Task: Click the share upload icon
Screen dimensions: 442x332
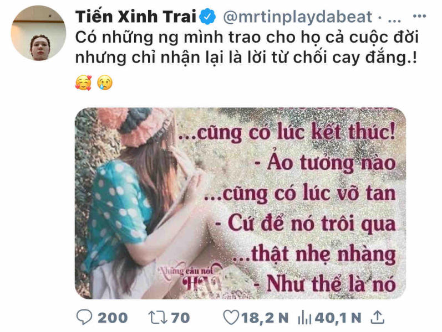Action: pyautogui.click(x=378, y=317)
